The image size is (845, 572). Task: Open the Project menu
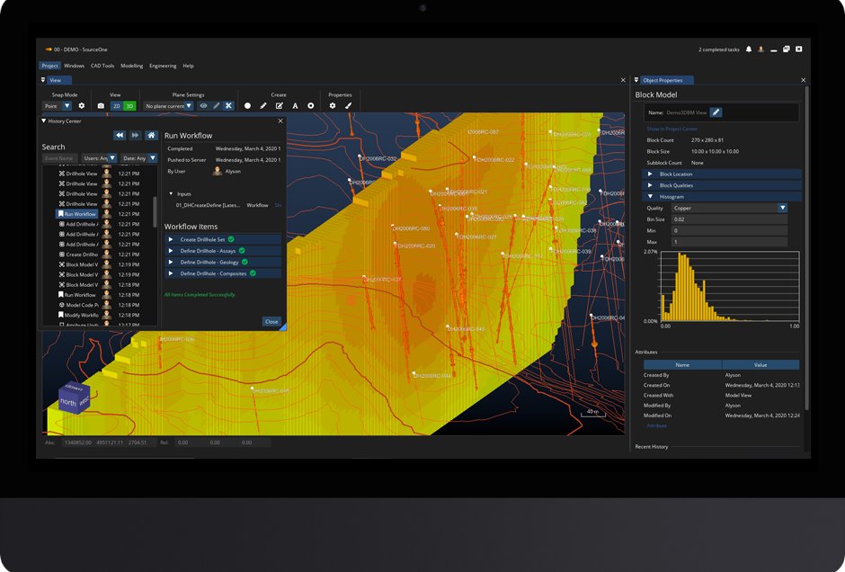pos(49,66)
